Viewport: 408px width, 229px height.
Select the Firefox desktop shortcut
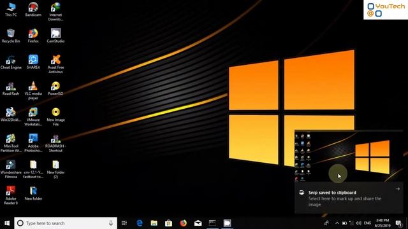33,36
